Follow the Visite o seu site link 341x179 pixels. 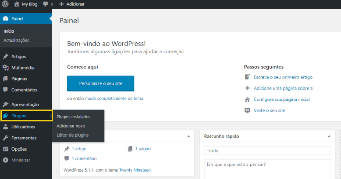click(x=269, y=110)
